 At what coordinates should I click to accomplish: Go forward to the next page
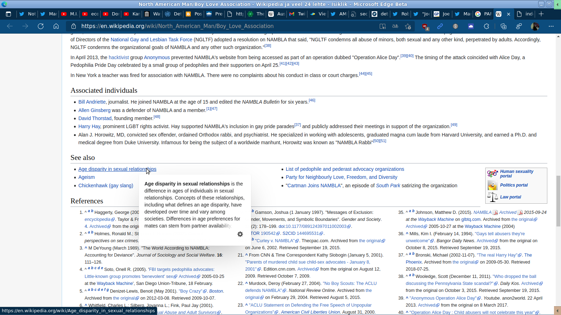coord(25,26)
